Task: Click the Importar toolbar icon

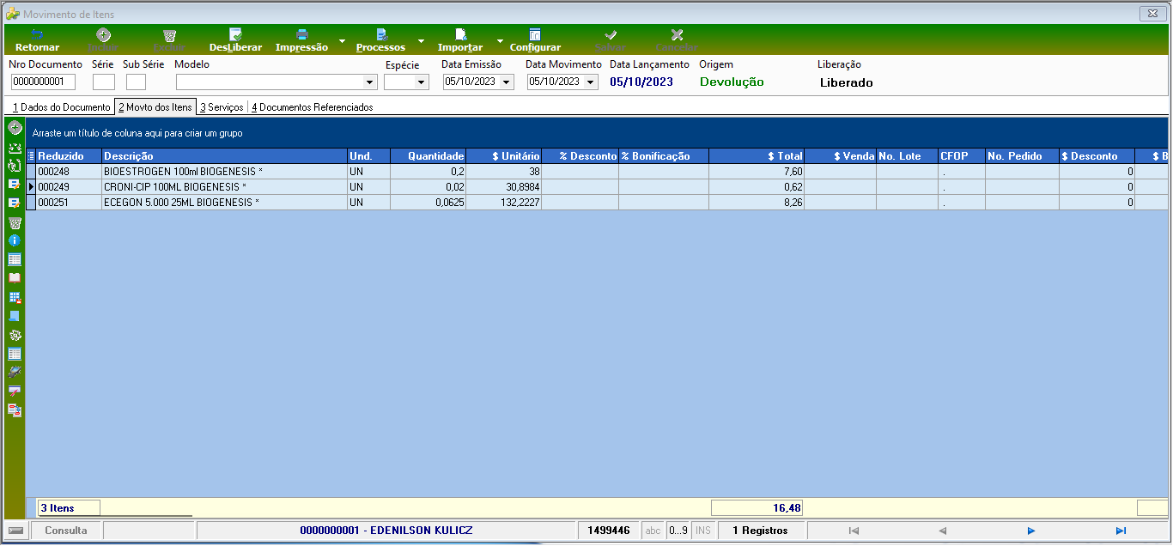Action: [x=460, y=35]
